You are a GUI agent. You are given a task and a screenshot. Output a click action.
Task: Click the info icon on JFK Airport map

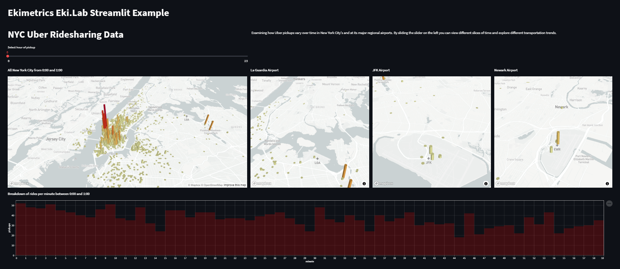tap(486, 184)
